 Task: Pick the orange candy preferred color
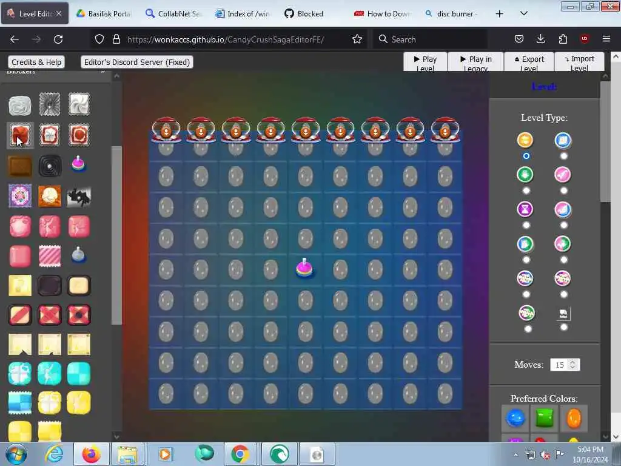[x=574, y=418]
